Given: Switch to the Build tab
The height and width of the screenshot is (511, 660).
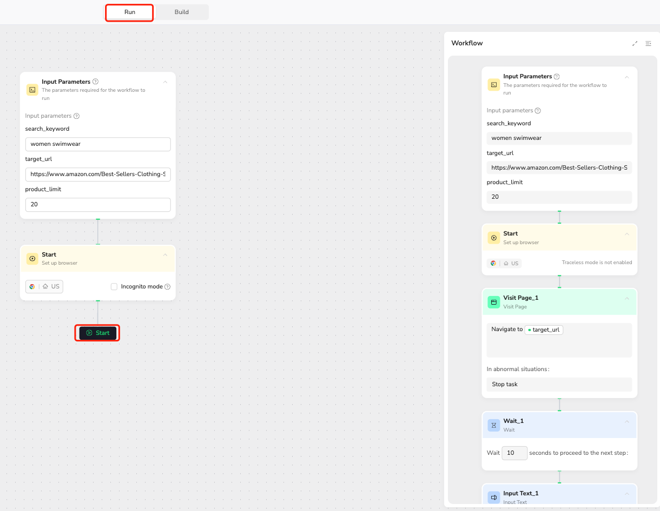Looking at the screenshot, I should click(182, 12).
